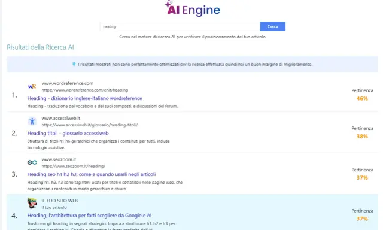Click the info banner about optimization margin
This screenshot has width=383, height=230.
[193, 64]
